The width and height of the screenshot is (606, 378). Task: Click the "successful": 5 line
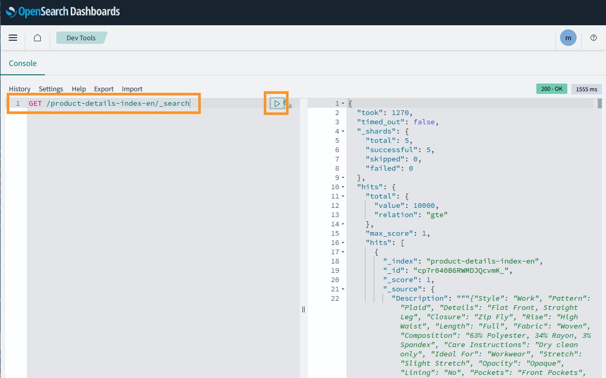[400, 150]
